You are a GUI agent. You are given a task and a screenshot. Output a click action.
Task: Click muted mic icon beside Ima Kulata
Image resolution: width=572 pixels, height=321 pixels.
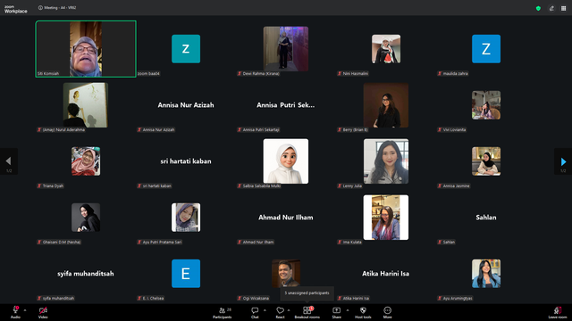340,242
